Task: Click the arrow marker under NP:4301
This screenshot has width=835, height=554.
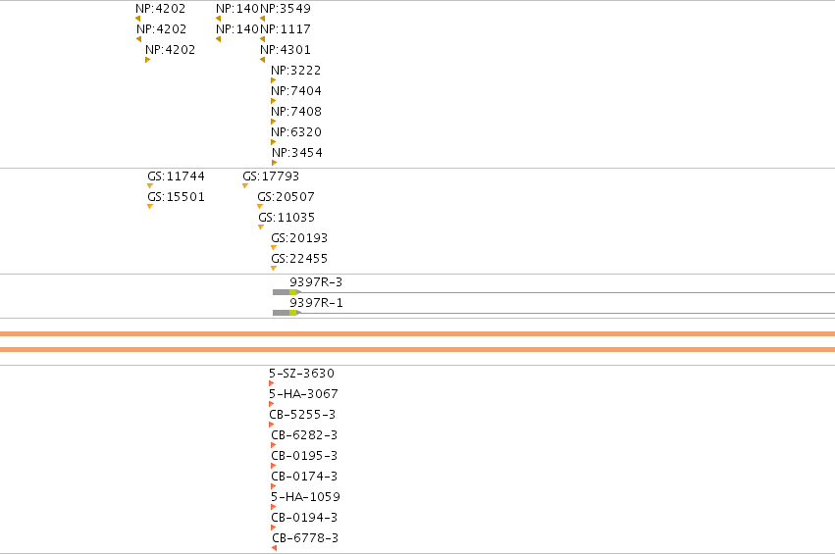Action: point(263,60)
